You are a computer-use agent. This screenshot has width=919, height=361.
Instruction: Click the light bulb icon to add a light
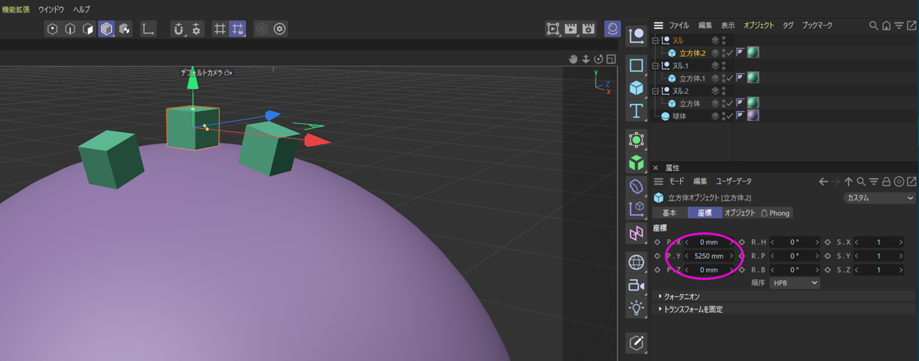pos(636,307)
